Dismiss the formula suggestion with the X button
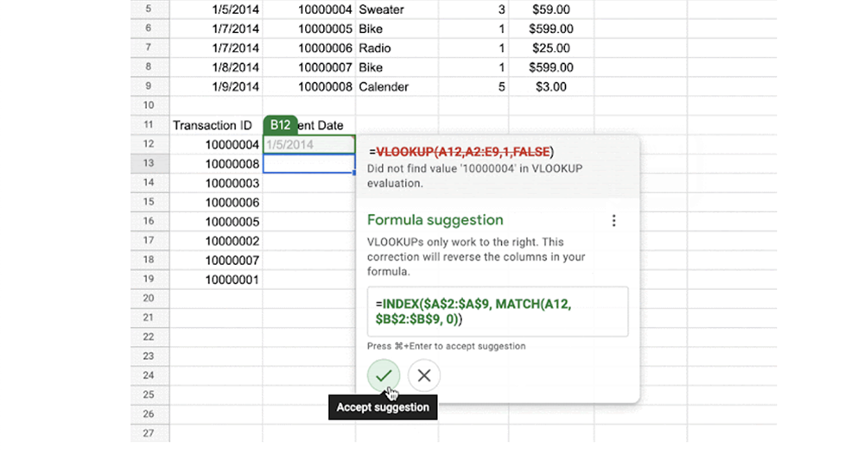The width and height of the screenshot is (864, 454). 423,375
